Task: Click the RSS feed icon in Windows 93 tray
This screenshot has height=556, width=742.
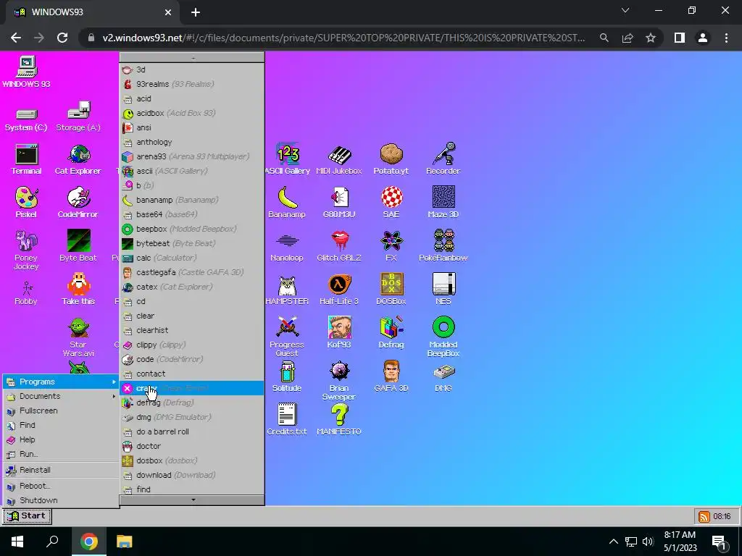Action: point(704,517)
